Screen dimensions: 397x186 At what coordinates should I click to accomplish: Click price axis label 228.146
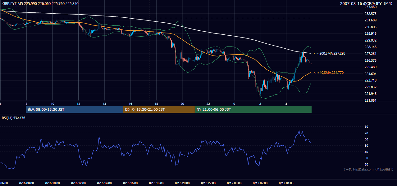click(371, 47)
